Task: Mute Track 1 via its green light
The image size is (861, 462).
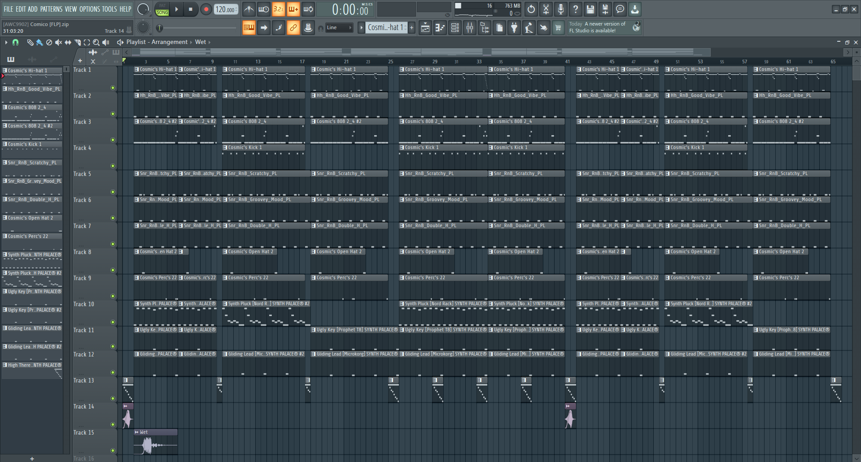Action: point(113,88)
